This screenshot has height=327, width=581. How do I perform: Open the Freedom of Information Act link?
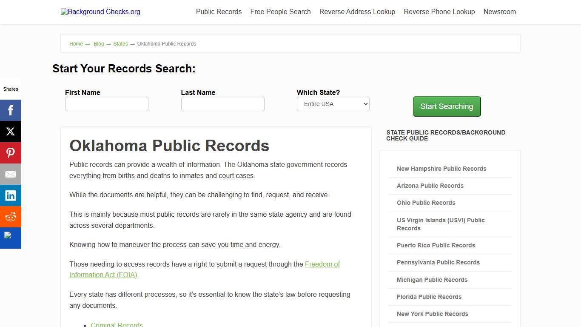(205, 269)
